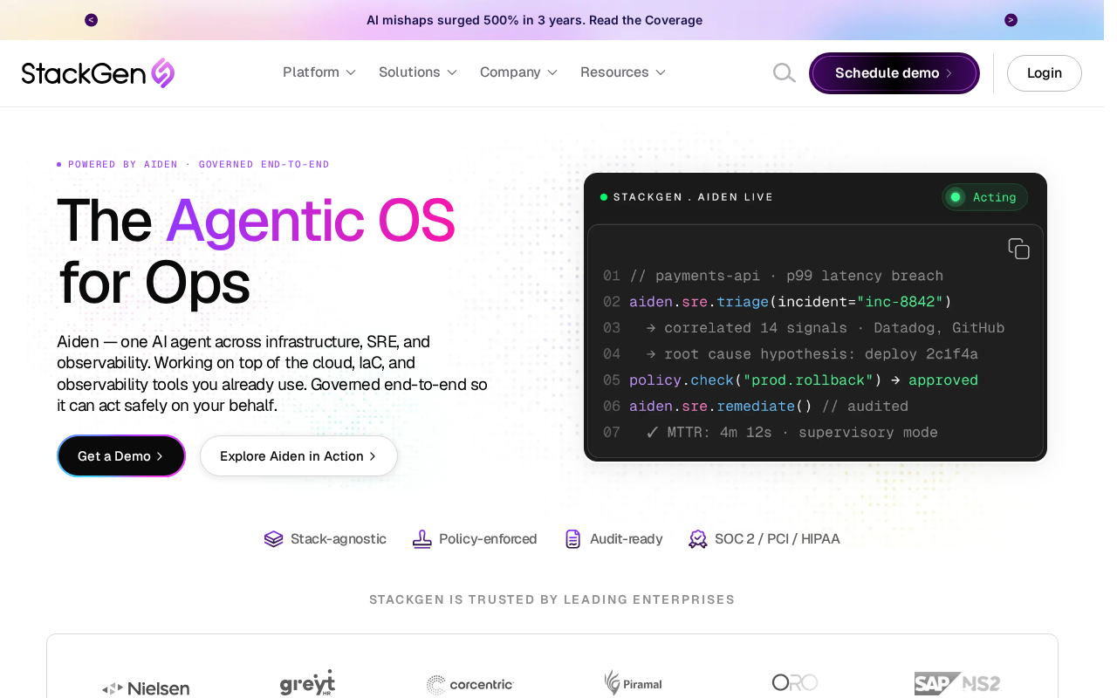Click the paragraph starting 'Aiden — one AI agent'
The height and width of the screenshot is (698, 1117).
click(x=272, y=373)
